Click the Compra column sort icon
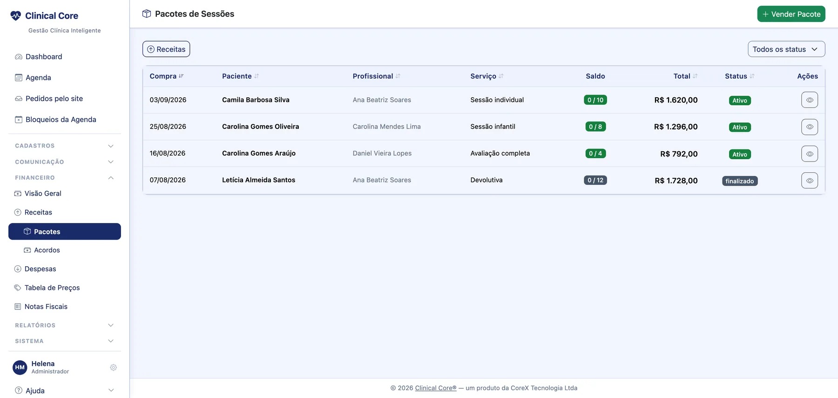 (181, 76)
